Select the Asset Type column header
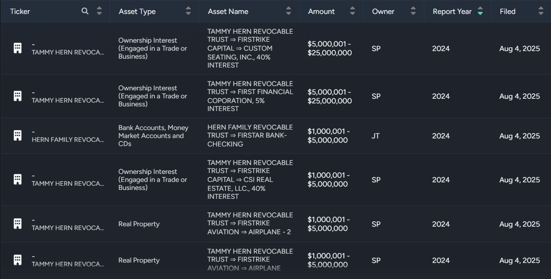Screen dimensions: 551x279 tap(137, 11)
